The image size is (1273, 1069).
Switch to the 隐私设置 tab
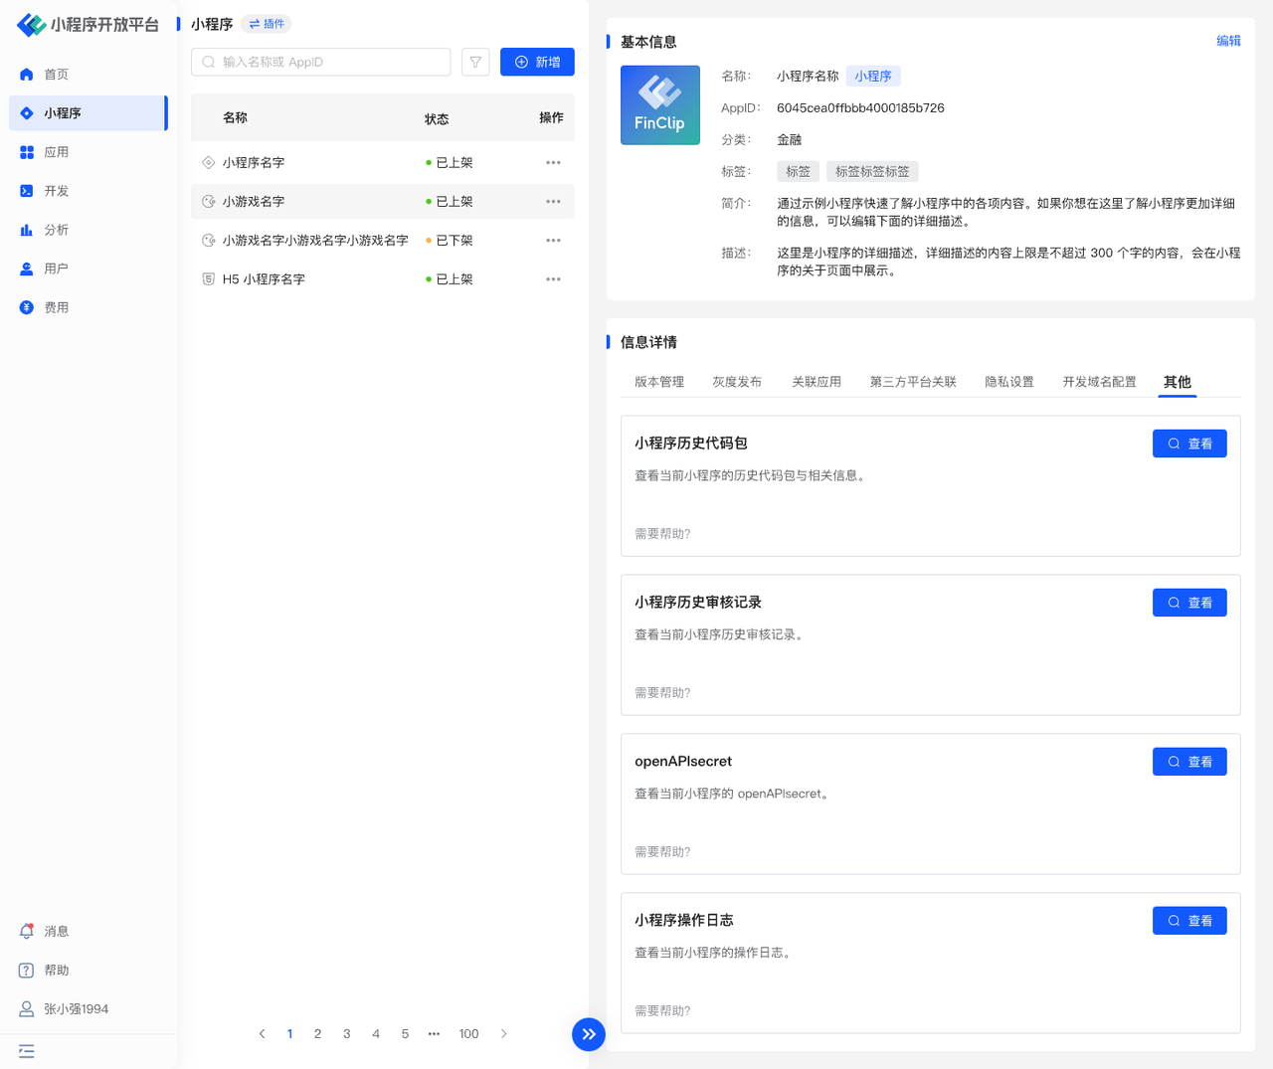click(x=1008, y=382)
